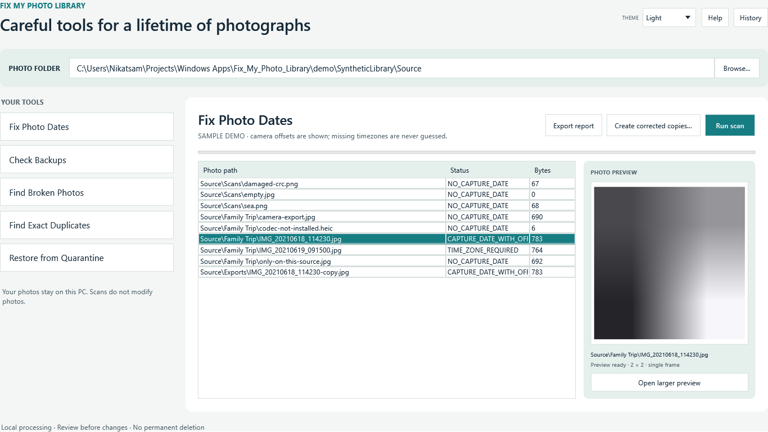This screenshot has height=432, width=768.
Task: Sort by the Status column header
Action: click(x=487, y=170)
